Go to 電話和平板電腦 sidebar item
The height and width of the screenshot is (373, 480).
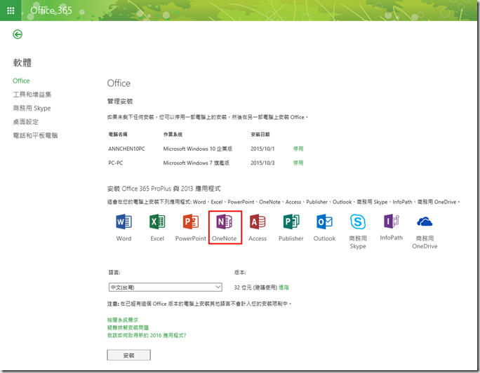(35, 135)
